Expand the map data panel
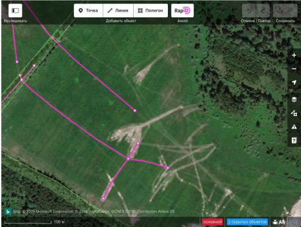 point(294,113)
